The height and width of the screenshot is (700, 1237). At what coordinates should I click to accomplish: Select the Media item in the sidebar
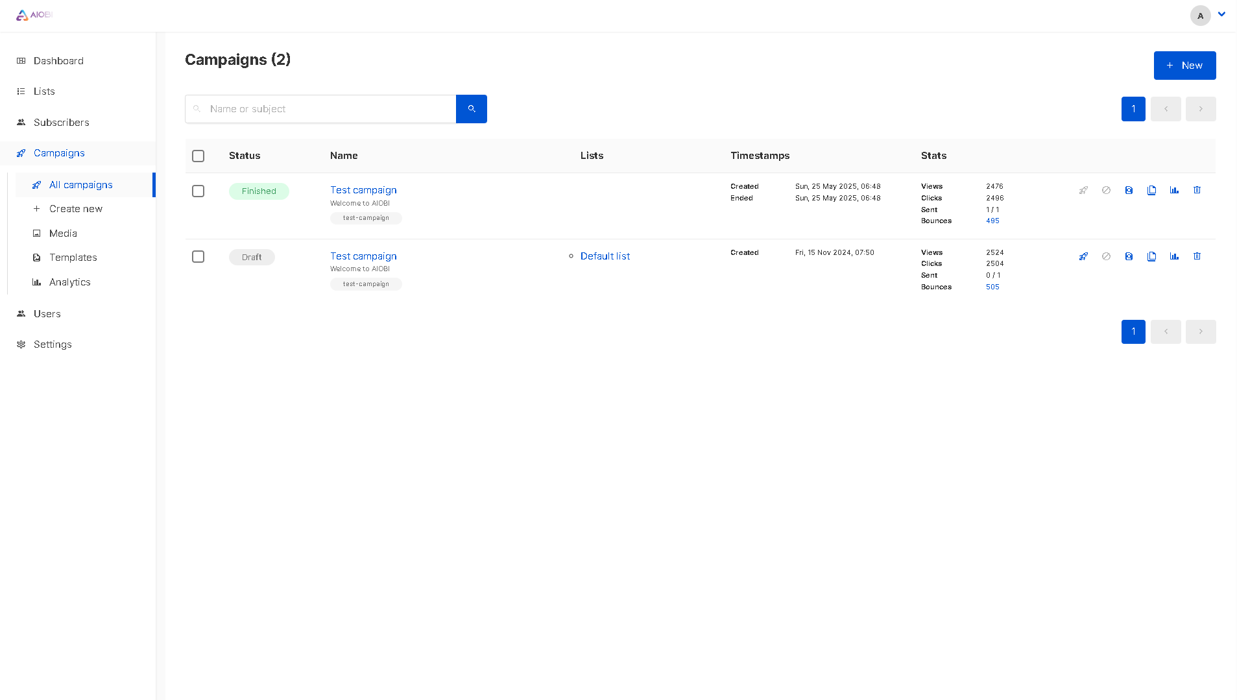click(x=63, y=233)
